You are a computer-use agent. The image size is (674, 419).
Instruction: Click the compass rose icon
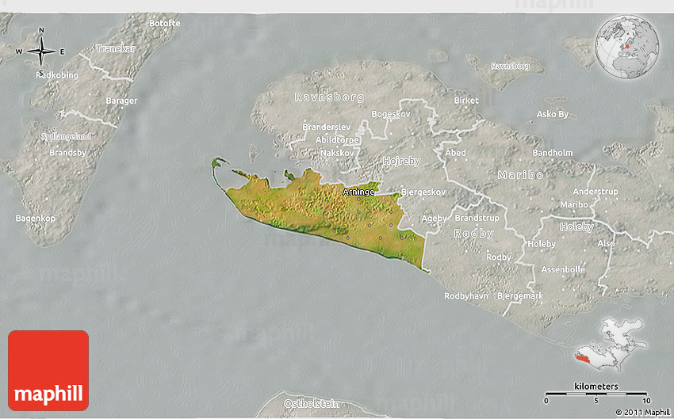[41, 51]
